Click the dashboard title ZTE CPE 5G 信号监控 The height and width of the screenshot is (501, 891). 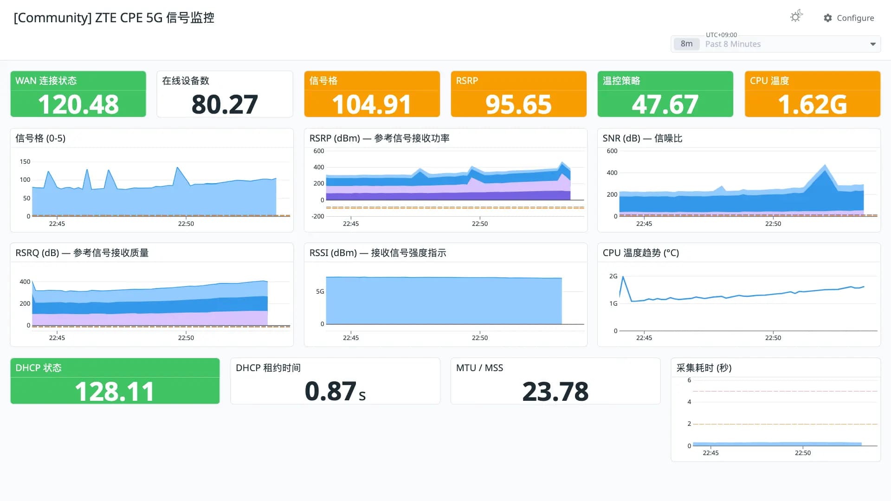tap(114, 18)
